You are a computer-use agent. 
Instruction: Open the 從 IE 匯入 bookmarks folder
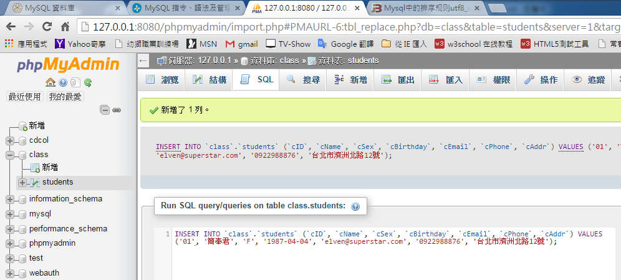405,44
